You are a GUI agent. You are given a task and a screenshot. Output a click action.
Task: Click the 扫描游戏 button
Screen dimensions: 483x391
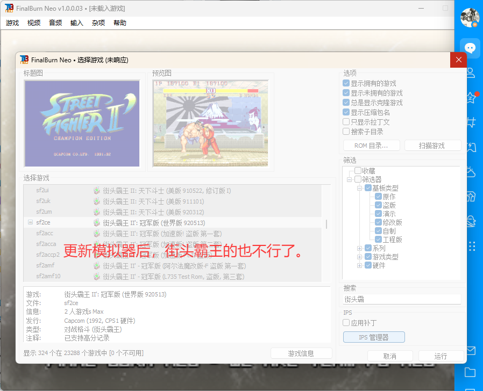click(x=432, y=146)
